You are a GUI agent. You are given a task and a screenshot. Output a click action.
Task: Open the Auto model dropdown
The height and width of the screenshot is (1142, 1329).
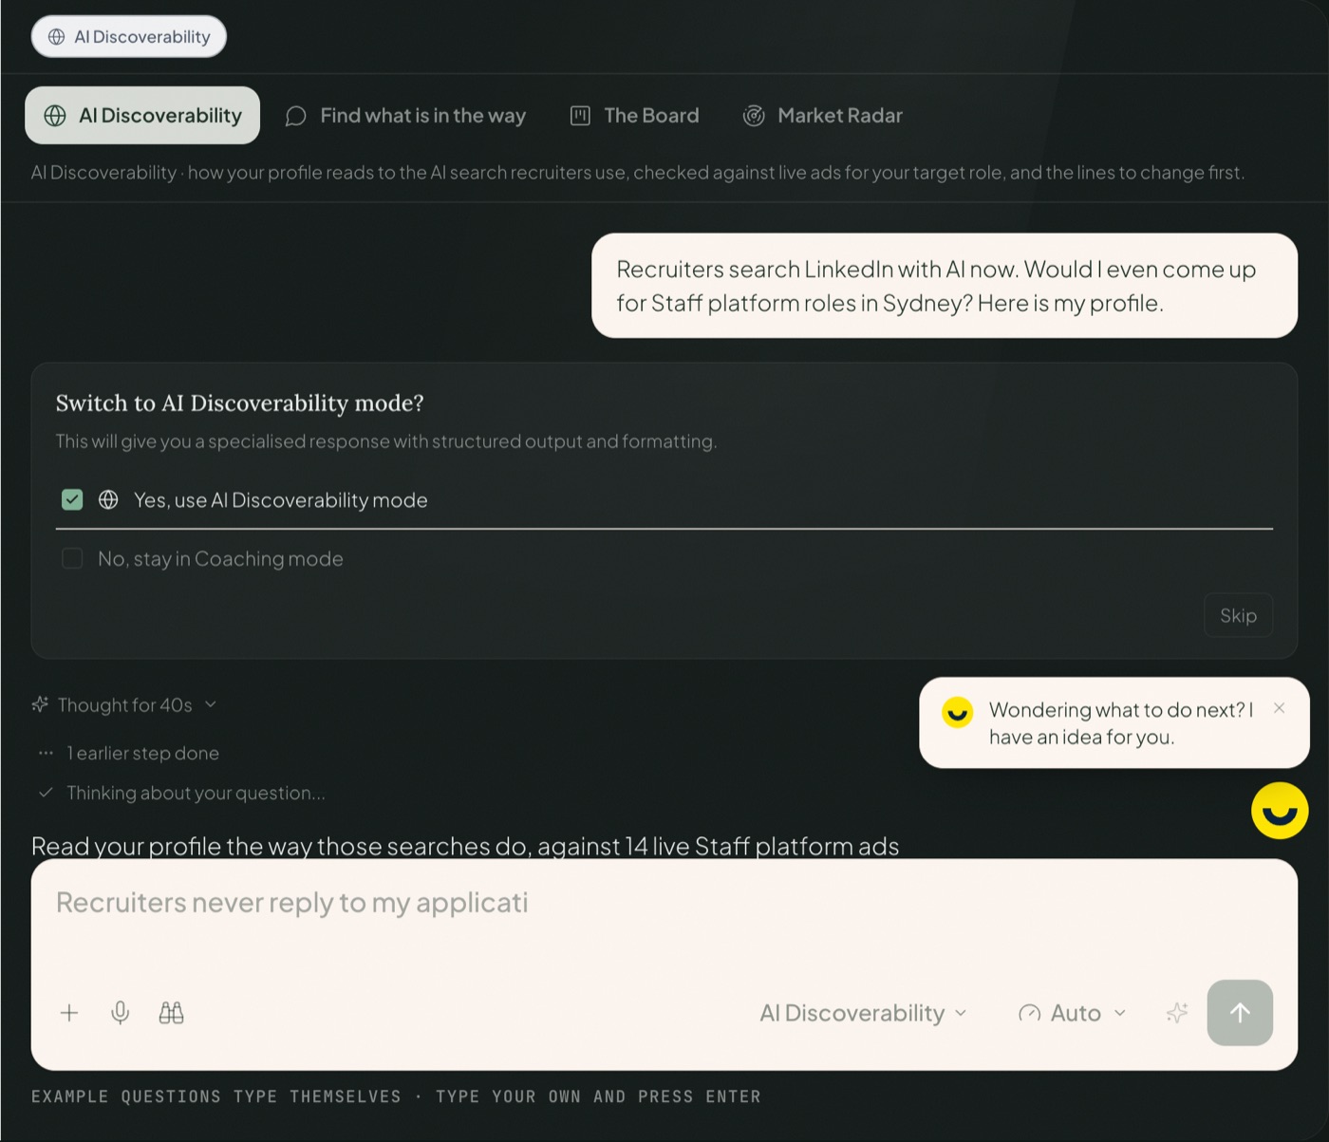point(1073,1013)
